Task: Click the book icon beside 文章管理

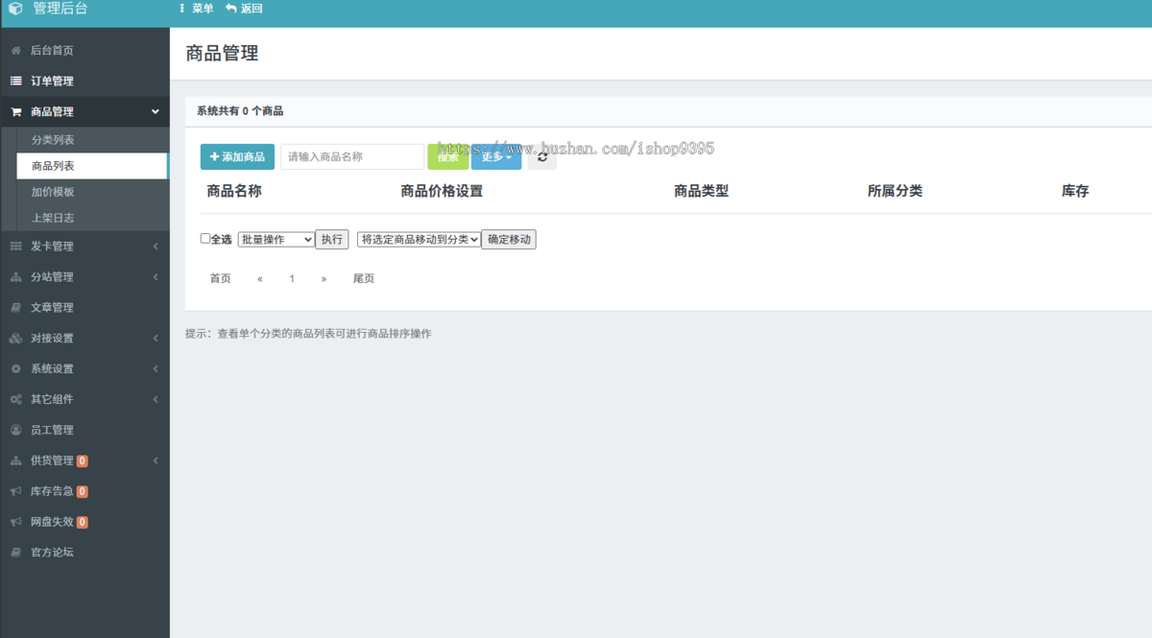Action: tap(15, 308)
